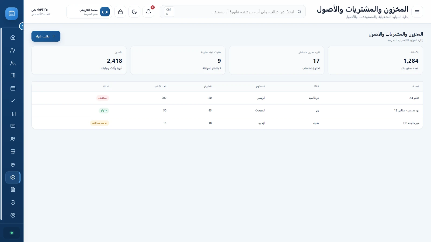The image size is (431, 242).
Task: Open the bar chart icon in the sidebar
Action: point(13,114)
